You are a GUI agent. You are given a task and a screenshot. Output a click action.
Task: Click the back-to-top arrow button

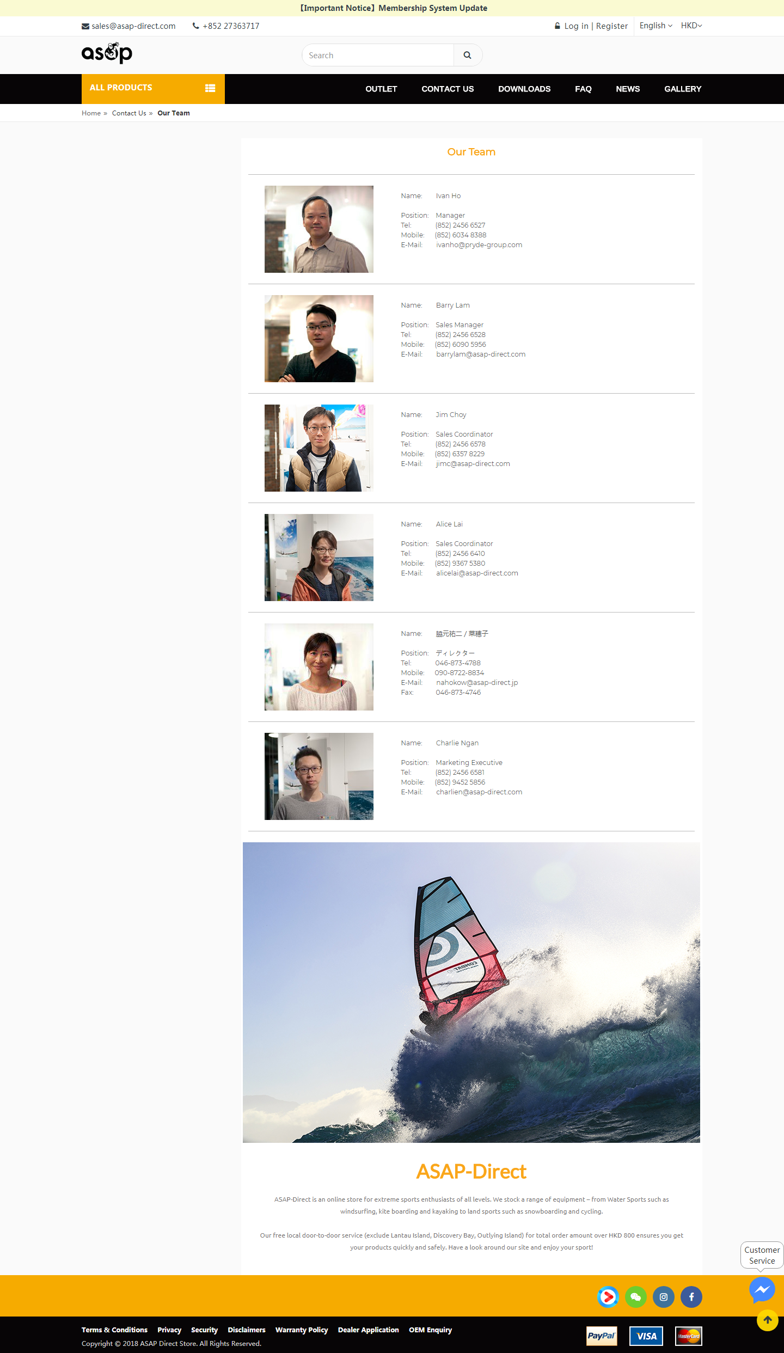(767, 1320)
